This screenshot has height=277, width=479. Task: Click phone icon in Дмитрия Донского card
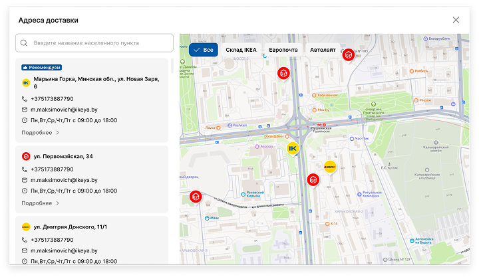(25, 240)
